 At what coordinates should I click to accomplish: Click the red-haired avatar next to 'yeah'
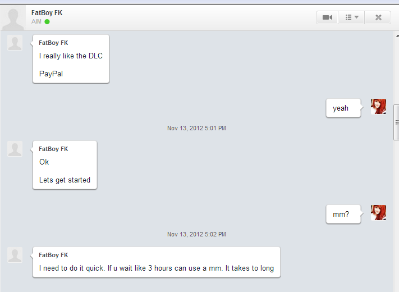tap(378, 107)
